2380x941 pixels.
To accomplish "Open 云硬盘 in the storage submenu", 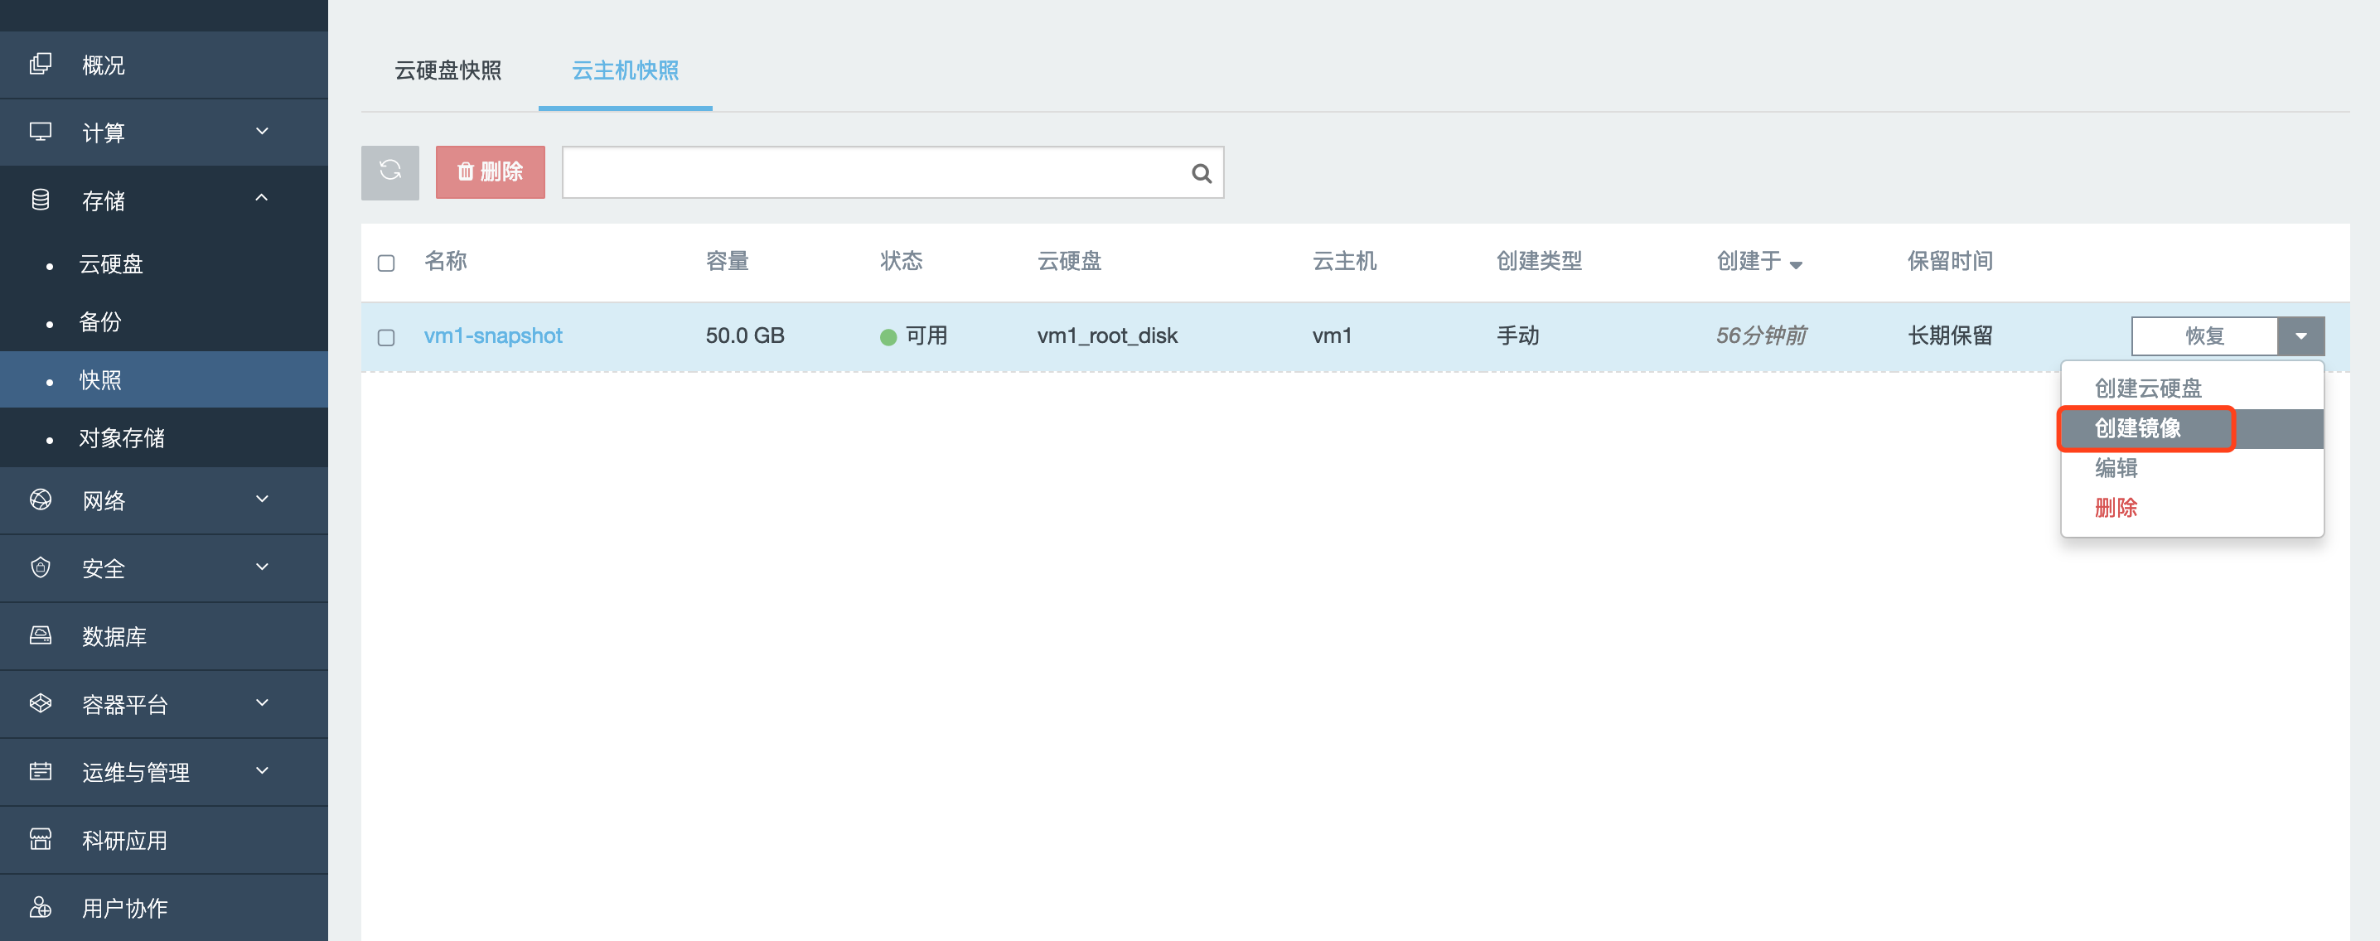I will coord(111,264).
